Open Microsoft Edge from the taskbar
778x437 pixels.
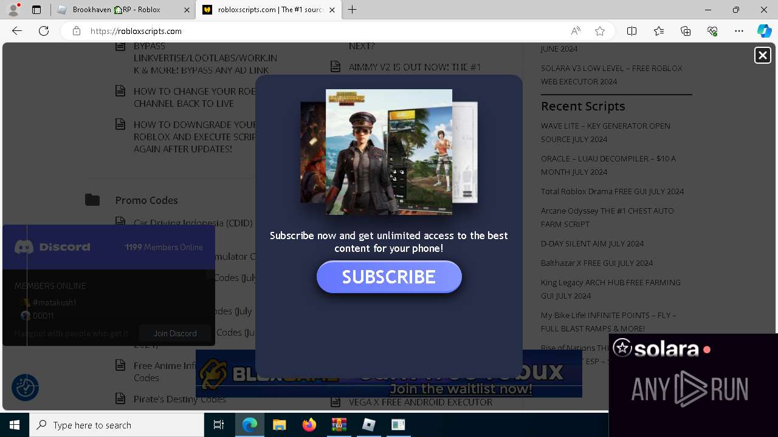[250, 425]
